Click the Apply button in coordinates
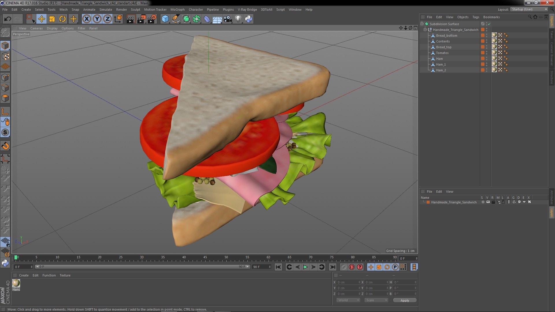The width and height of the screenshot is (555, 312). pyautogui.click(x=405, y=300)
